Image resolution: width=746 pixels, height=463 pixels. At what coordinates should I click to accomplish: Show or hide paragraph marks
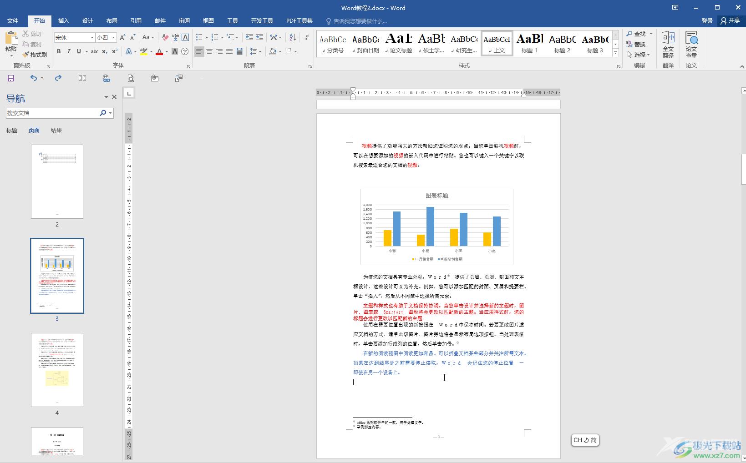307,37
